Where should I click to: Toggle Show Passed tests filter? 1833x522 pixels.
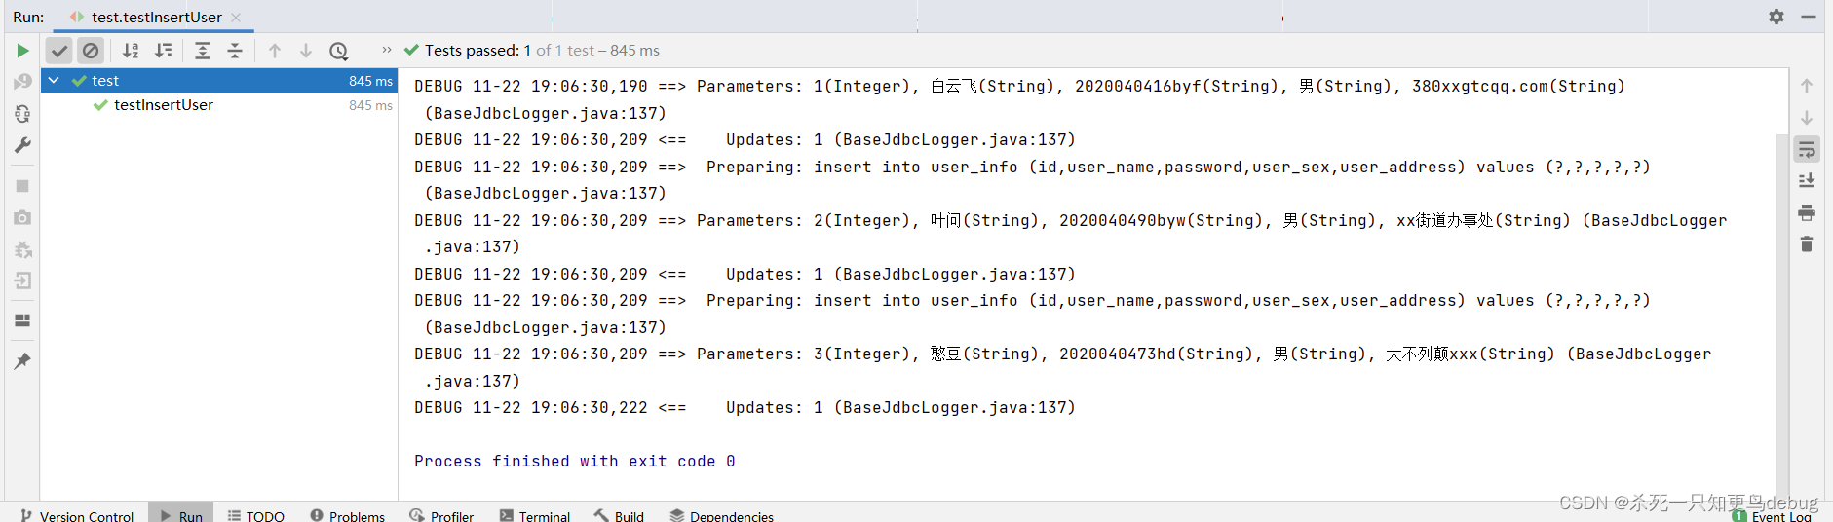(x=59, y=51)
